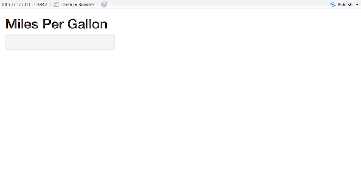Click the word Browser in the toolbar
The image size is (361, 190).
click(x=86, y=5)
